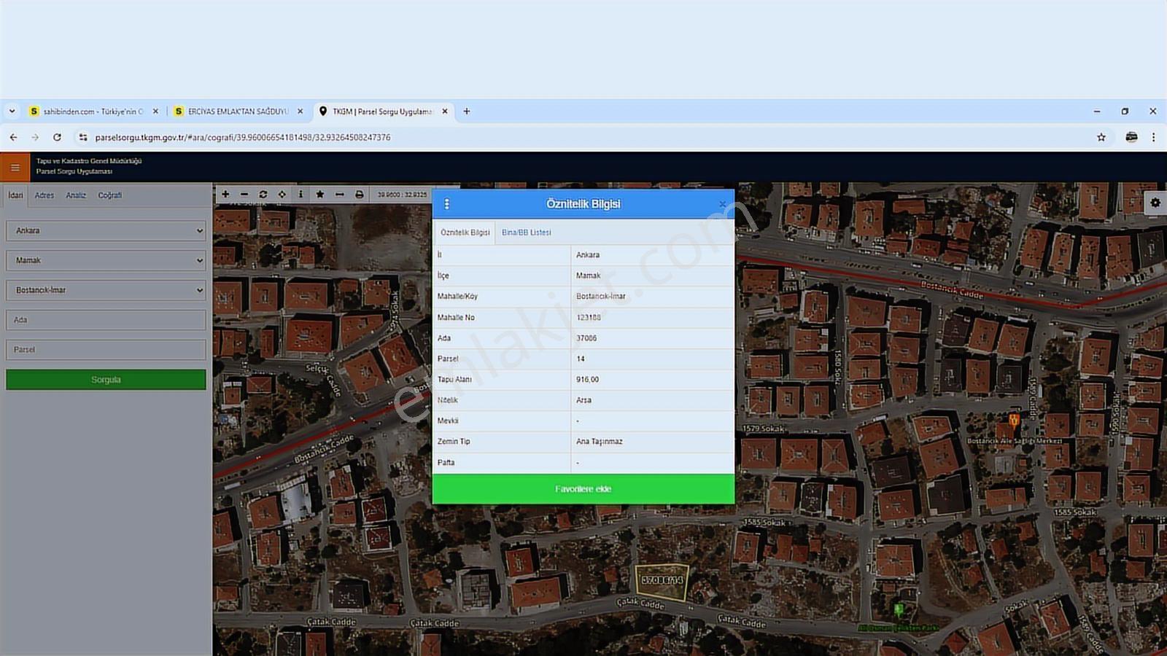This screenshot has height=656, width=1167.
Task: Click the browser address bar URL
Action: tap(243, 137)
